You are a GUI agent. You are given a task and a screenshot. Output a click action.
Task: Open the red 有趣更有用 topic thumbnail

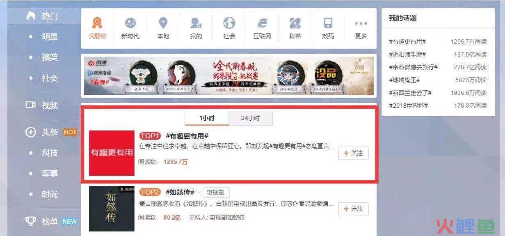pyautogui.click(x=112, y=153)
